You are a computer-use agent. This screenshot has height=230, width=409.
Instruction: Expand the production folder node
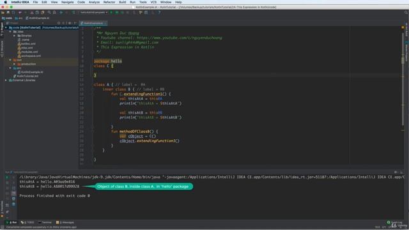(14, 64)
